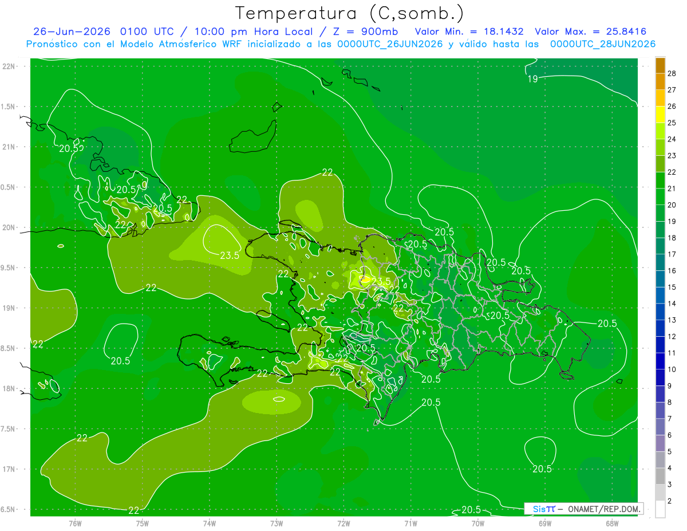Click the "22" legend value on the color bar
Viewport: 687px width, 531px height.
[672, 172]
